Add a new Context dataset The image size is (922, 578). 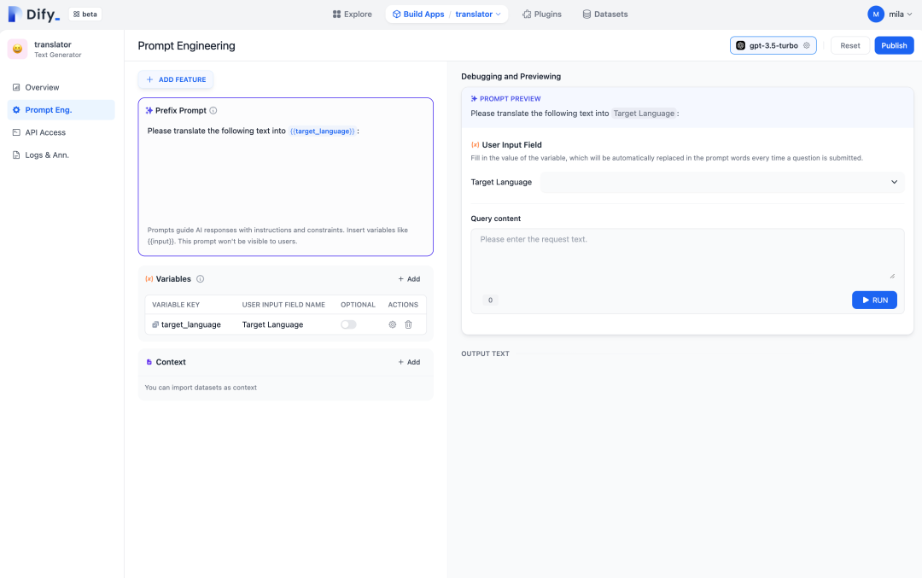point(409,362)
